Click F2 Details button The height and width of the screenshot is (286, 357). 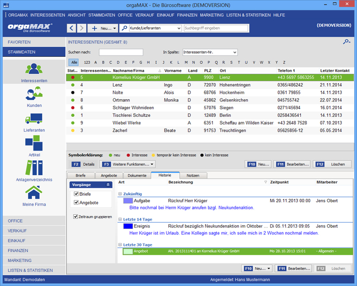[83, 164]
